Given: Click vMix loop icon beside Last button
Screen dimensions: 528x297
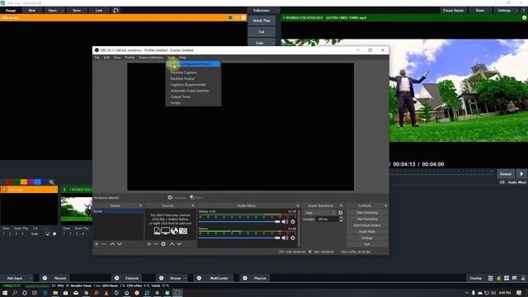Looking at the screenshot, I should pyautogui.click(x=115, y=11).
